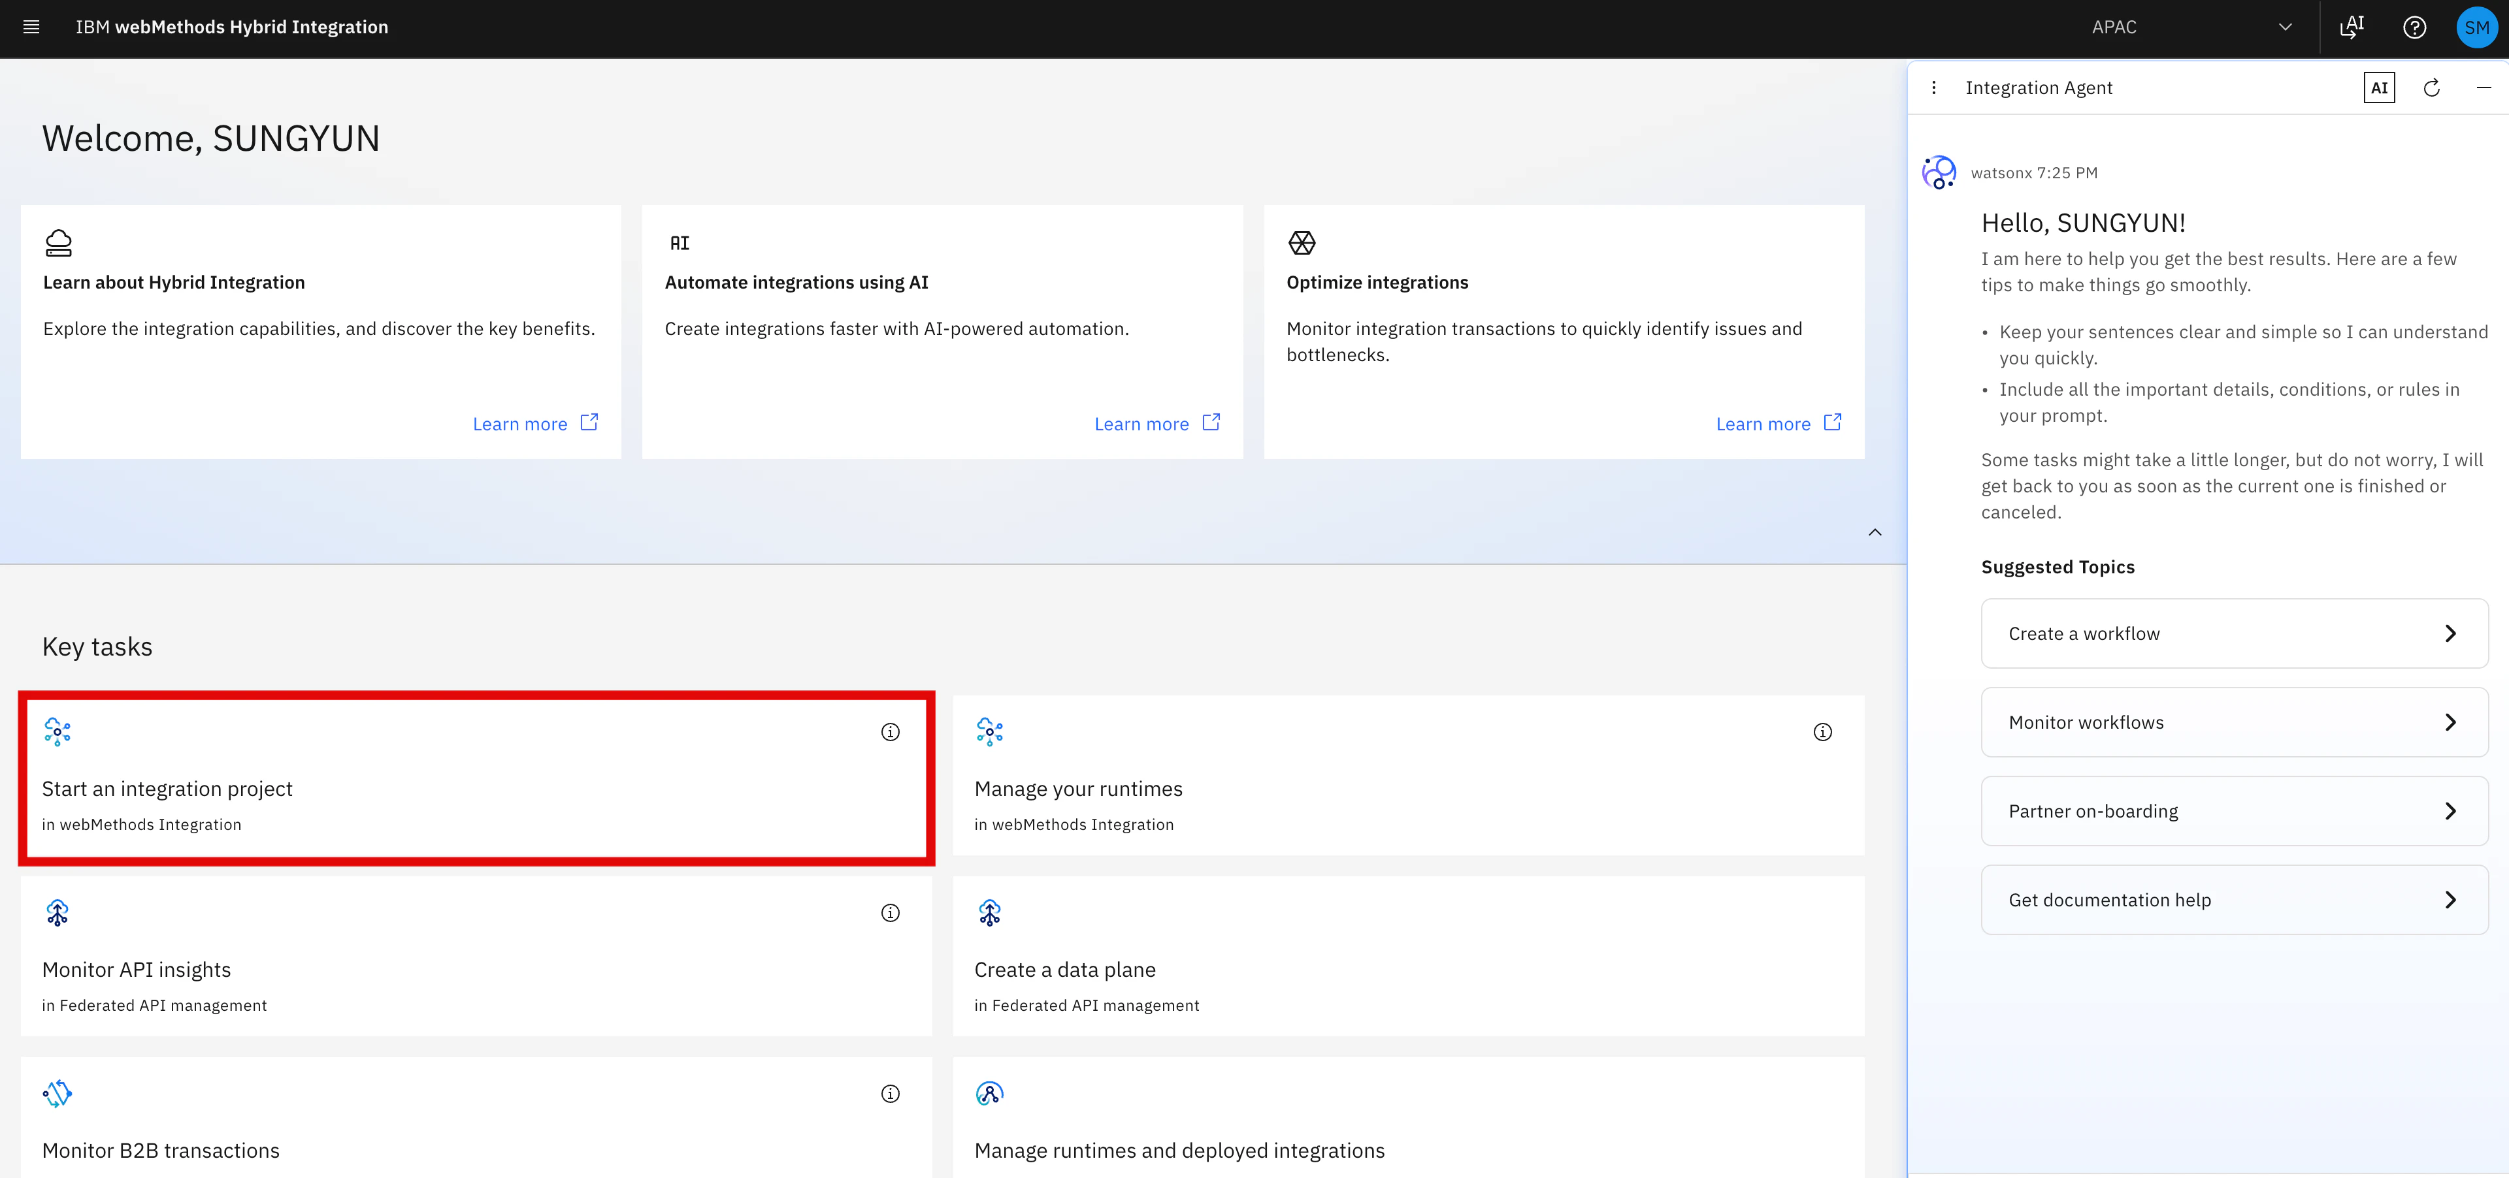Click the Learn about Hybrid Integration cloud icon
Screen dimensions: 2509x1178
(58, 244)
